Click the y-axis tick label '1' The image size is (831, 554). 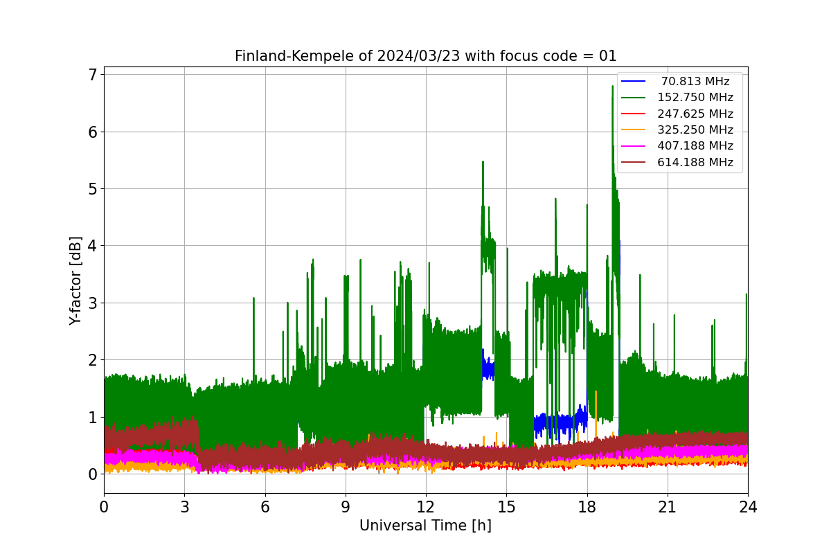click(91, 417)
